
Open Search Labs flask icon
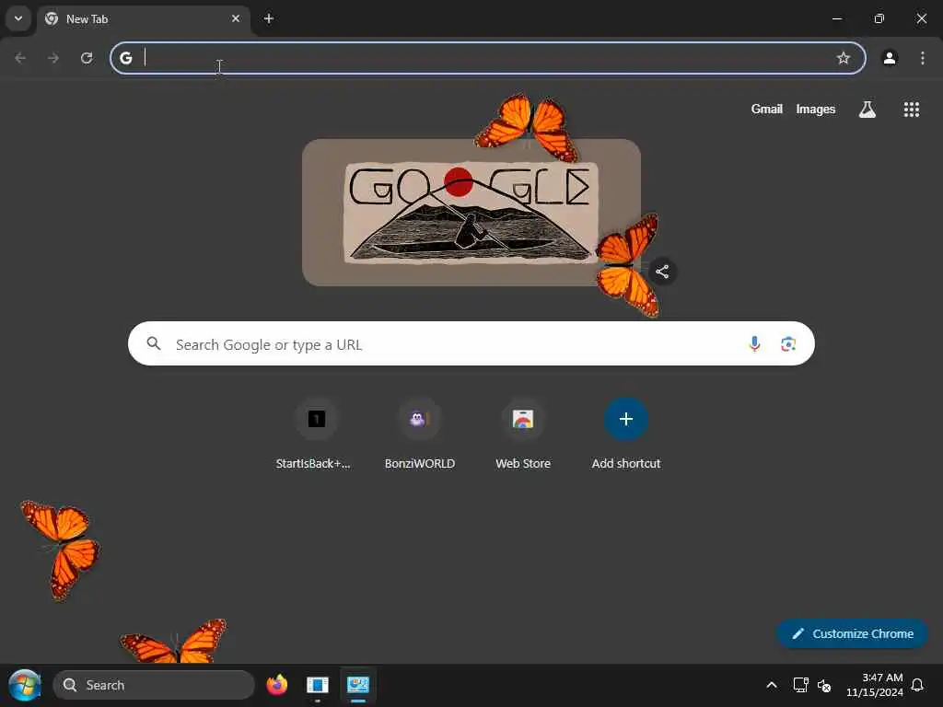pos(867,110)
